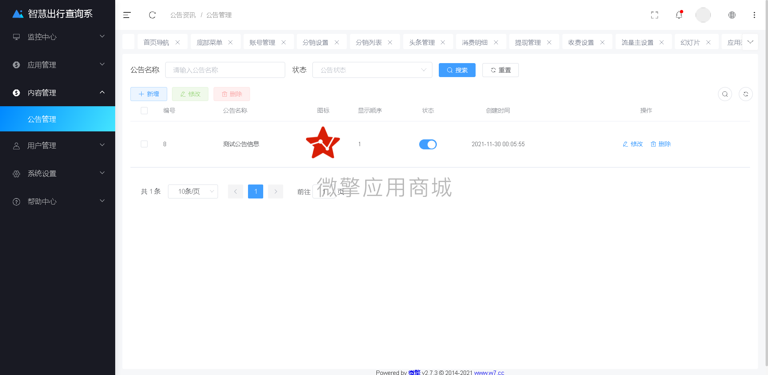The image size is (768, 375).
Task: Open the tab list overflow dropdown arrow
Action: click(x=750, y=42)
